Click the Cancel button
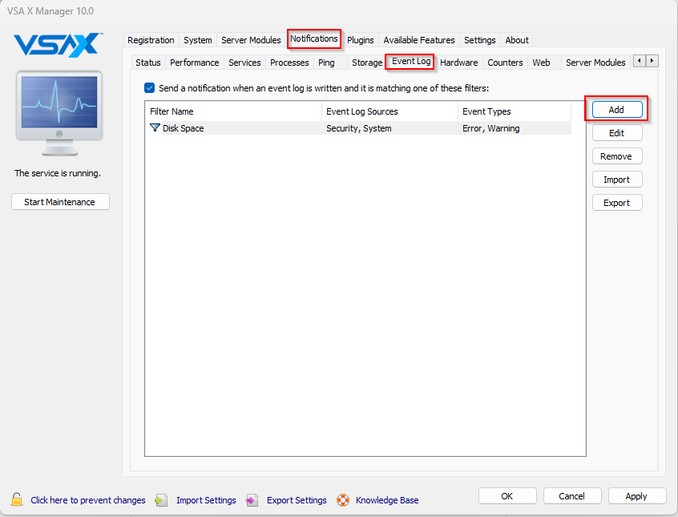The height and width of the screenshot is (517, 678). (x=571, y=496)
